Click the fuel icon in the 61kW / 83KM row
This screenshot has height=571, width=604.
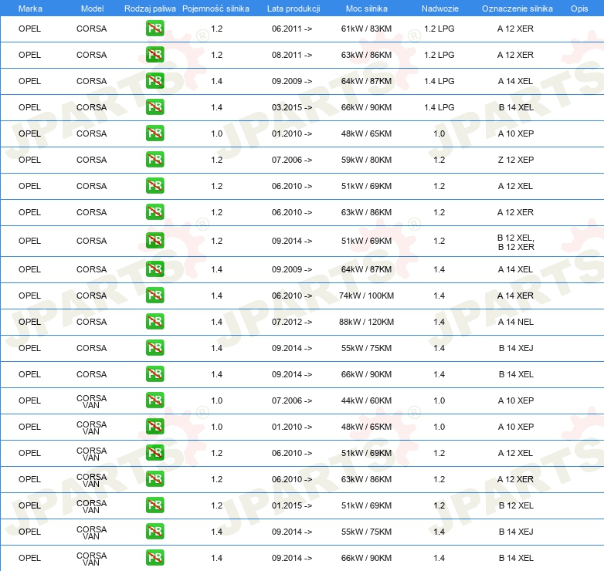click(x=154, y=29)
